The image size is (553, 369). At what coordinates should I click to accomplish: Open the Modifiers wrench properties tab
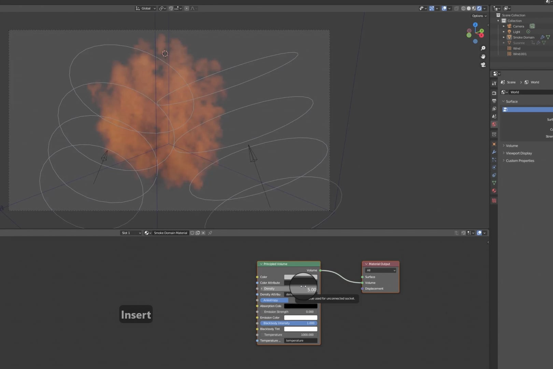pyautogui.click(x=494, y=152)
